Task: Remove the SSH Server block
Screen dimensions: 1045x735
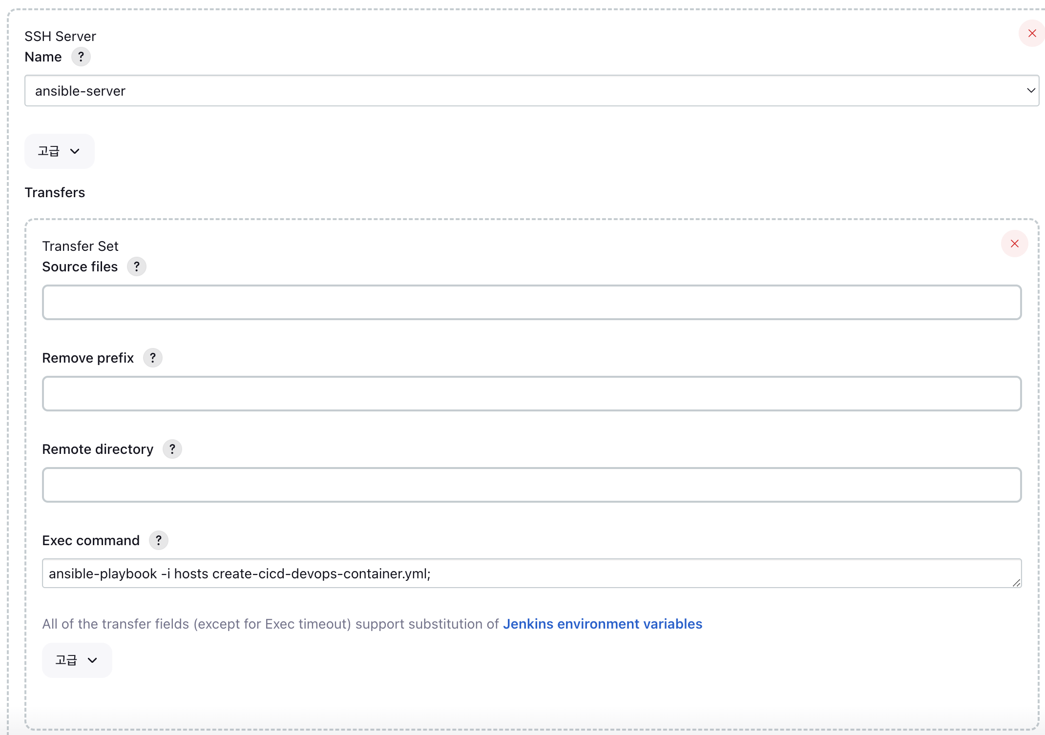Action: pyautogui.click(x=1032, y=34)
